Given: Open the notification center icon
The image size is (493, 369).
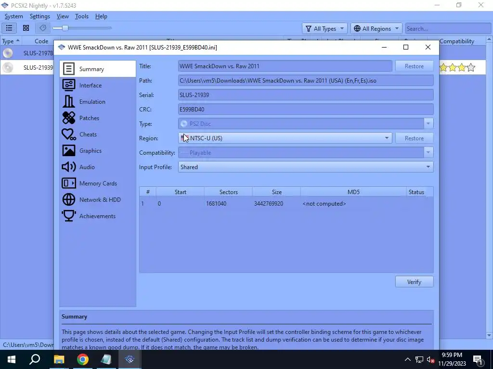Looking at the screenshot, I should coord(478,359).
